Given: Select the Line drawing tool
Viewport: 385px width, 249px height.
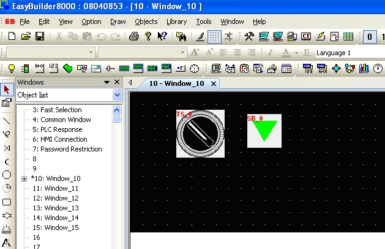Looking at the screenshot, I should 7,121.
